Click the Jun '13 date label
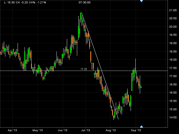The height and width of the screenshot is (134, 179). [63, 130]
